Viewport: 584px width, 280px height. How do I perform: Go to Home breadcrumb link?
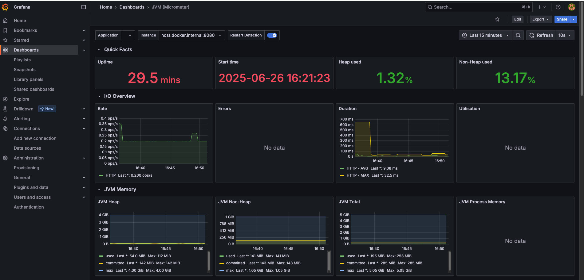pyautogui.click(x=106, y=7)
